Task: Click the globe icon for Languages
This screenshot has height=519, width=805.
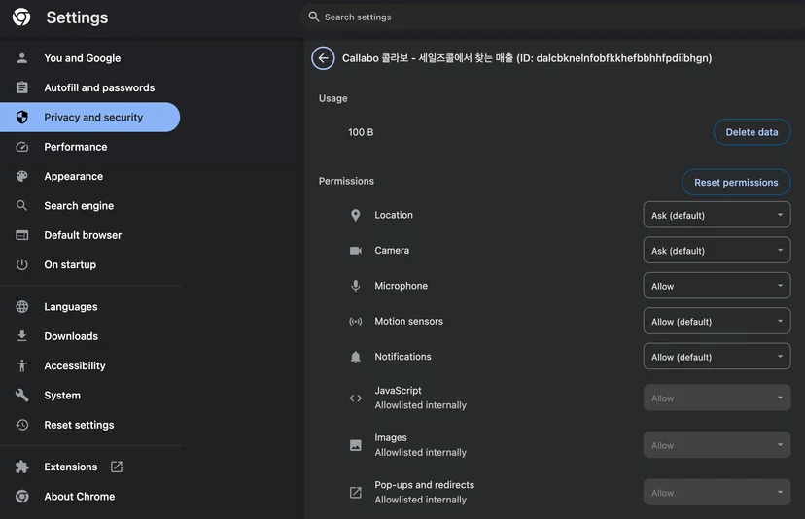Action: click(x=22, y=307)
